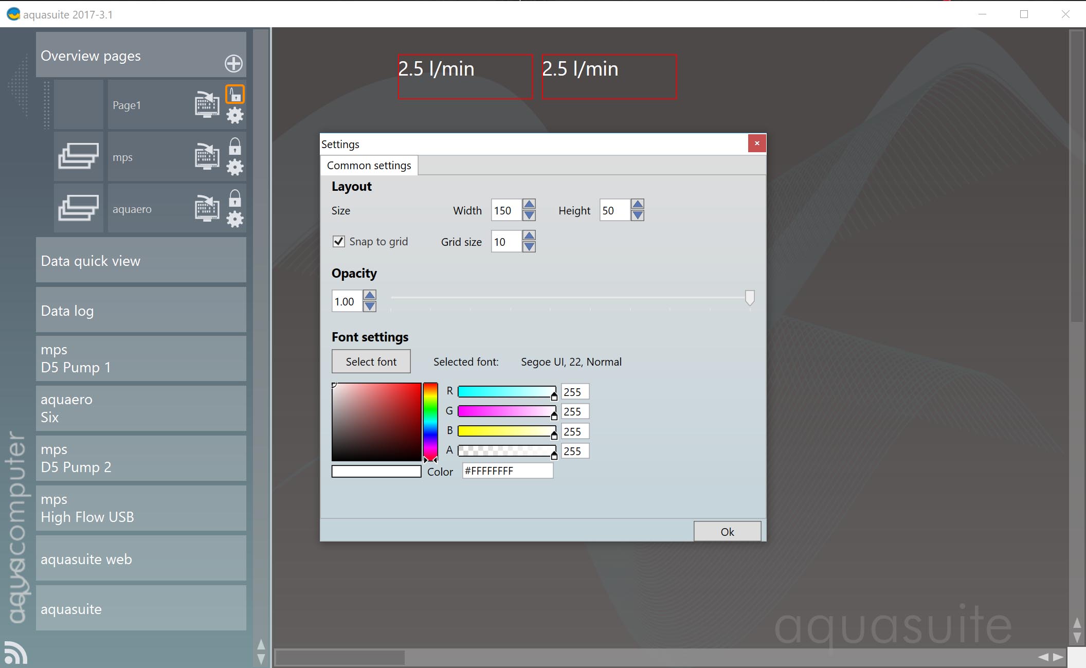The width and height of the screenshot is (1086, 668).
Task: Click the desktop mode icon for Page1
Action: coord(207,104)
